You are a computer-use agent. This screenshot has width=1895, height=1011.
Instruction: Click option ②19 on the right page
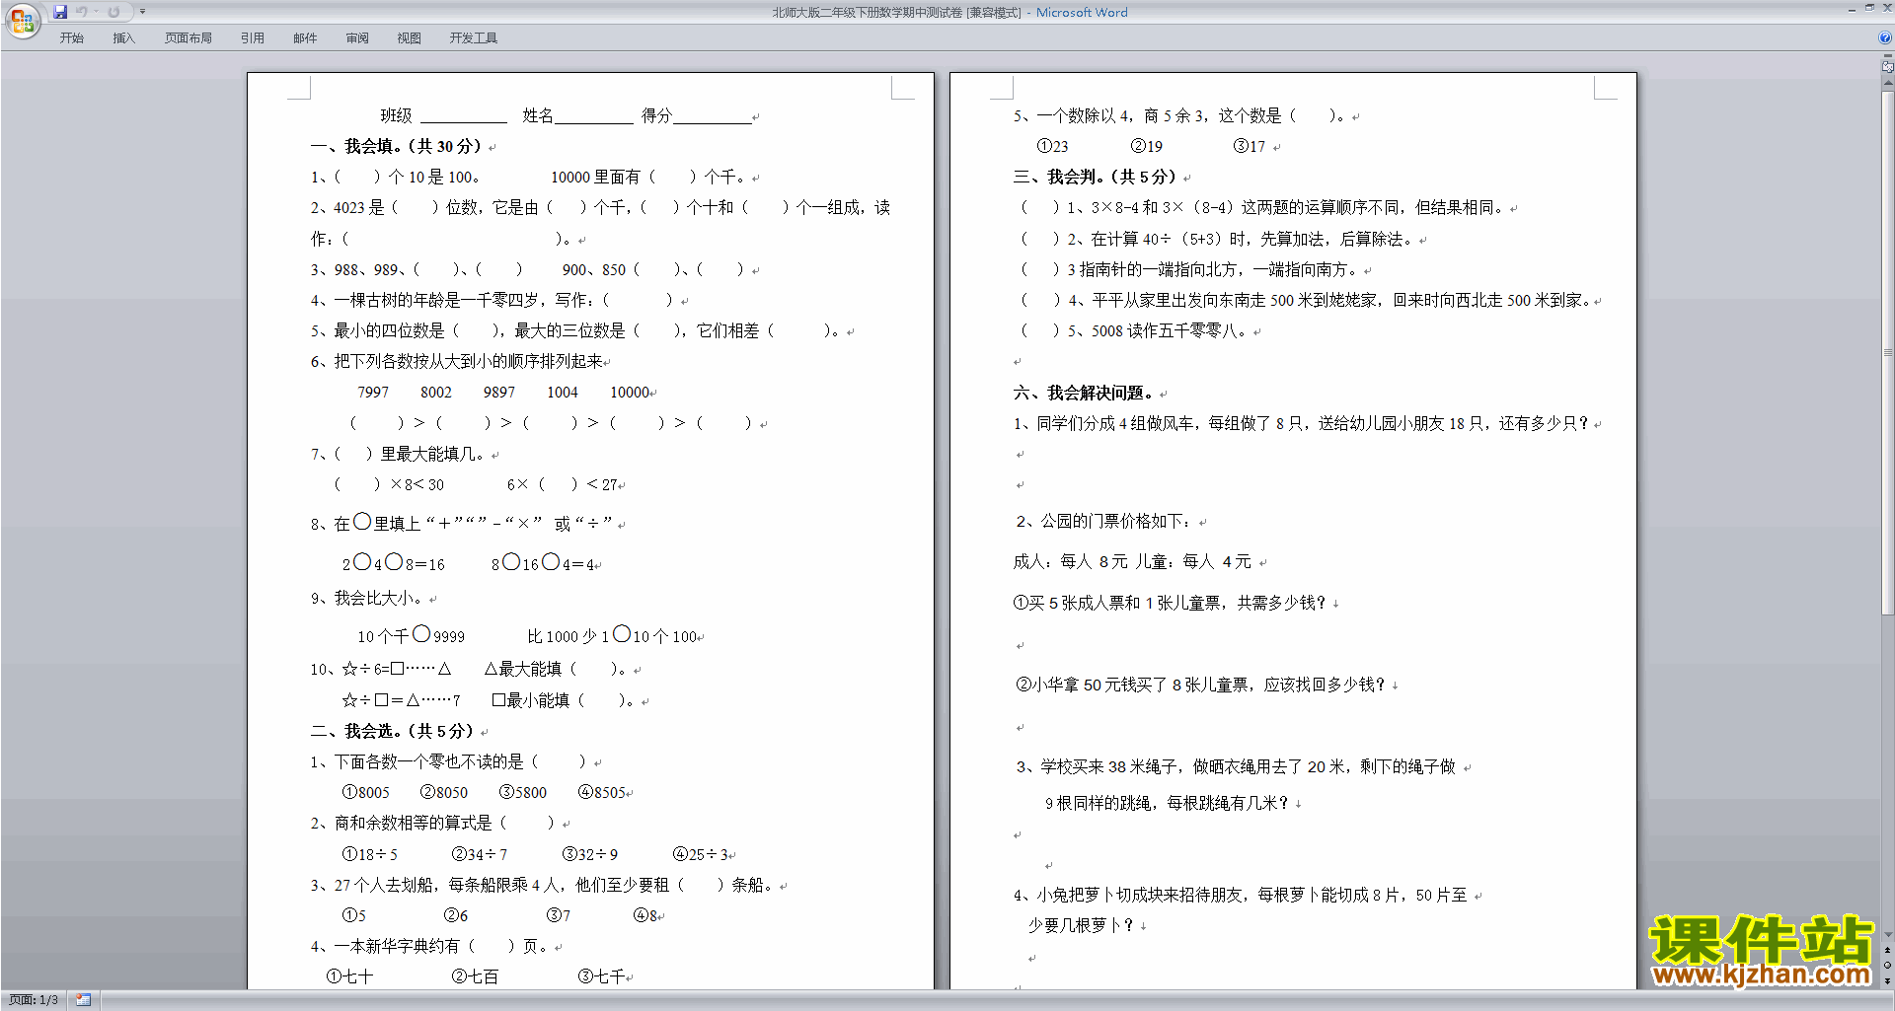(x=1146, y=147)
